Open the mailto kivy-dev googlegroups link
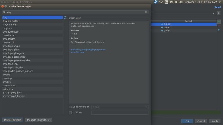The width and height of the screenshot is (223, 125). (x=88, y=50)
